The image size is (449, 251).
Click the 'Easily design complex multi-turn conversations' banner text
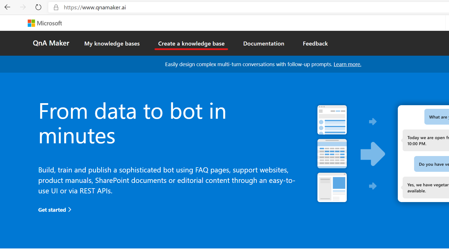249,64
